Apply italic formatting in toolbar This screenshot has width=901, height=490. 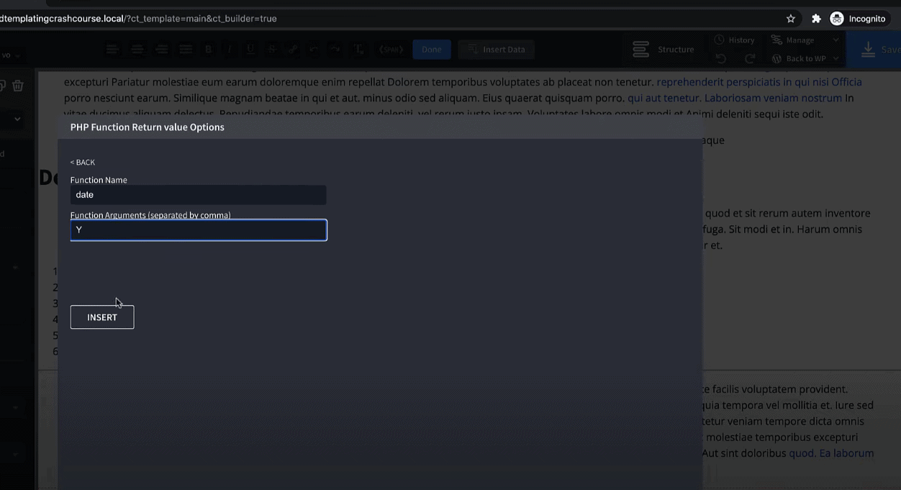click(230, 50)
